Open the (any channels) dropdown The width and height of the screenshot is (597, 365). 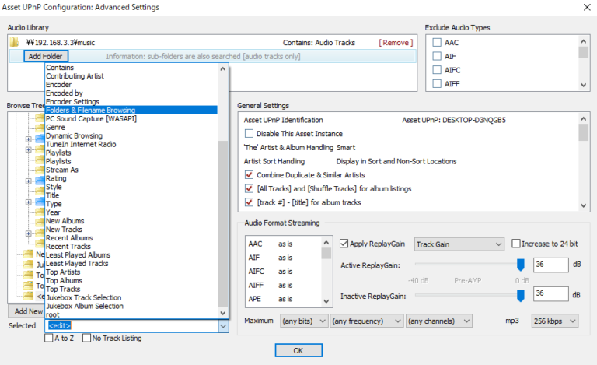click(439, 321)
